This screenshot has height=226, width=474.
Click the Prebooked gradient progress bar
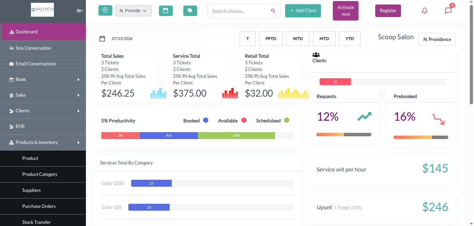click(x=421, y=137)
